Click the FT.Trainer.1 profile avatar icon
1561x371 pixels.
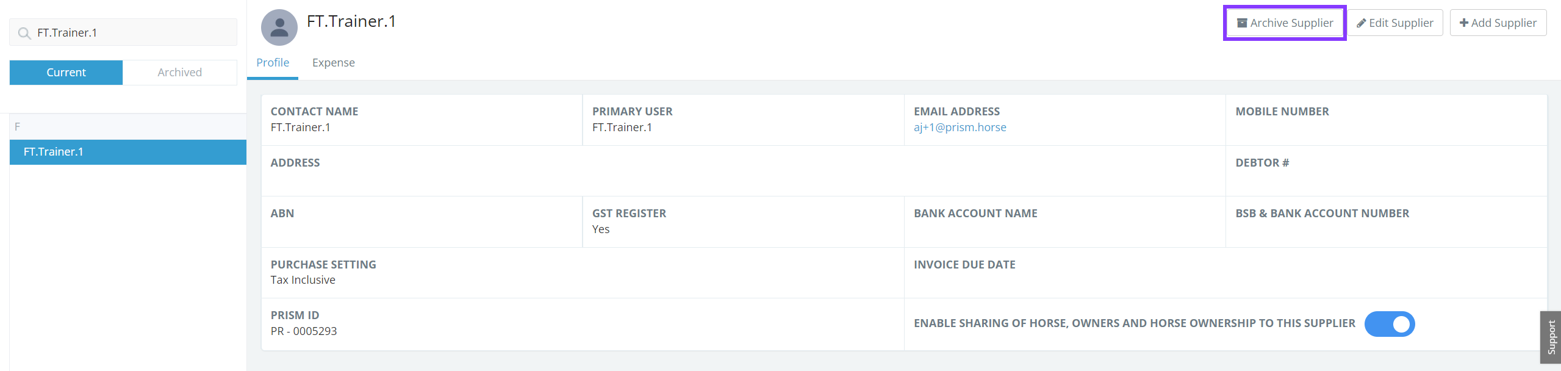coord(279,27)
